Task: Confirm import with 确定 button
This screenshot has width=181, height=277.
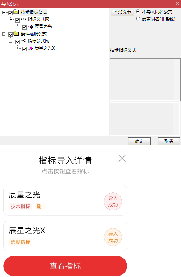Action: coord(139,141)
